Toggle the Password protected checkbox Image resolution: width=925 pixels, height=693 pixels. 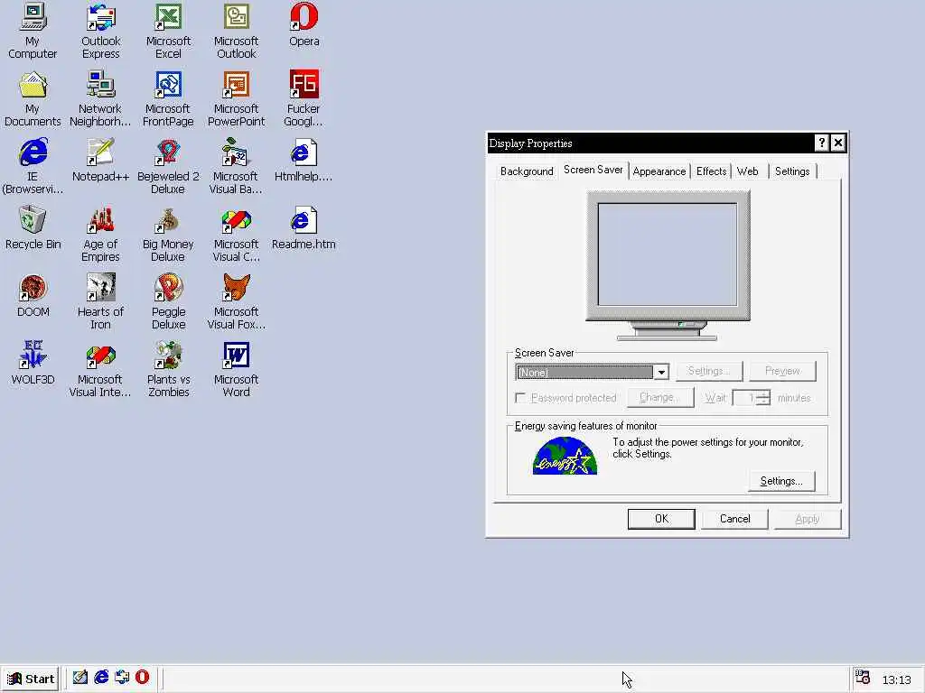519,398
